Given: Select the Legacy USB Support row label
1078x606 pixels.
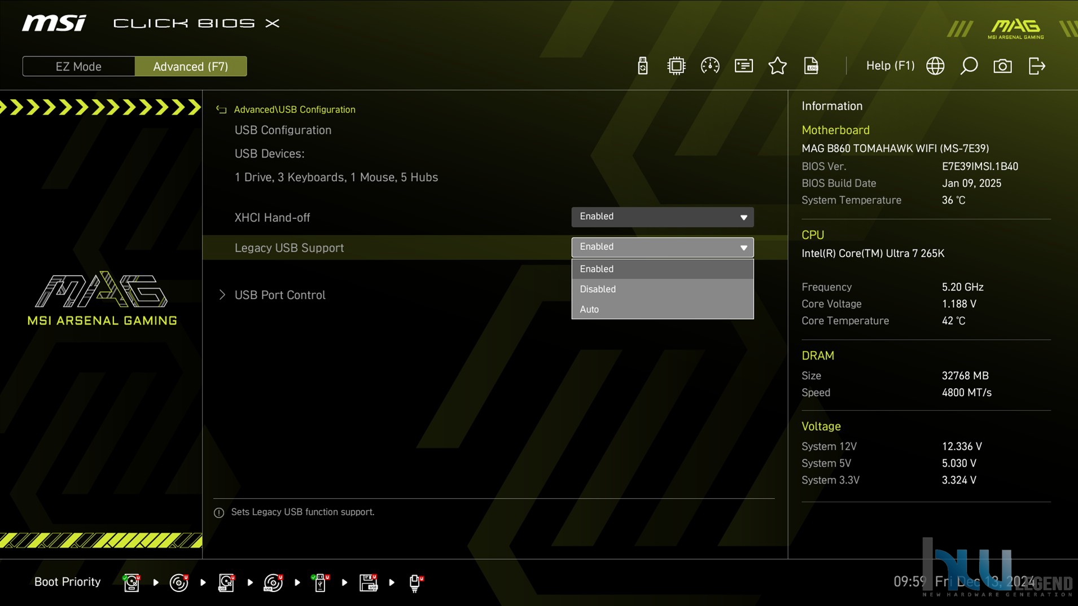Looking at the screenshot, I should [x=289, y=248].
